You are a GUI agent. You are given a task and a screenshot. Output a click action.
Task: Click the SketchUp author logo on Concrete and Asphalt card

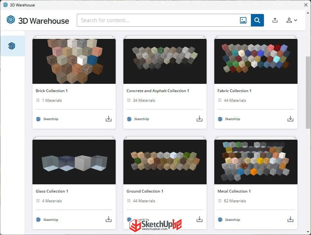click(x=129, y=119)
